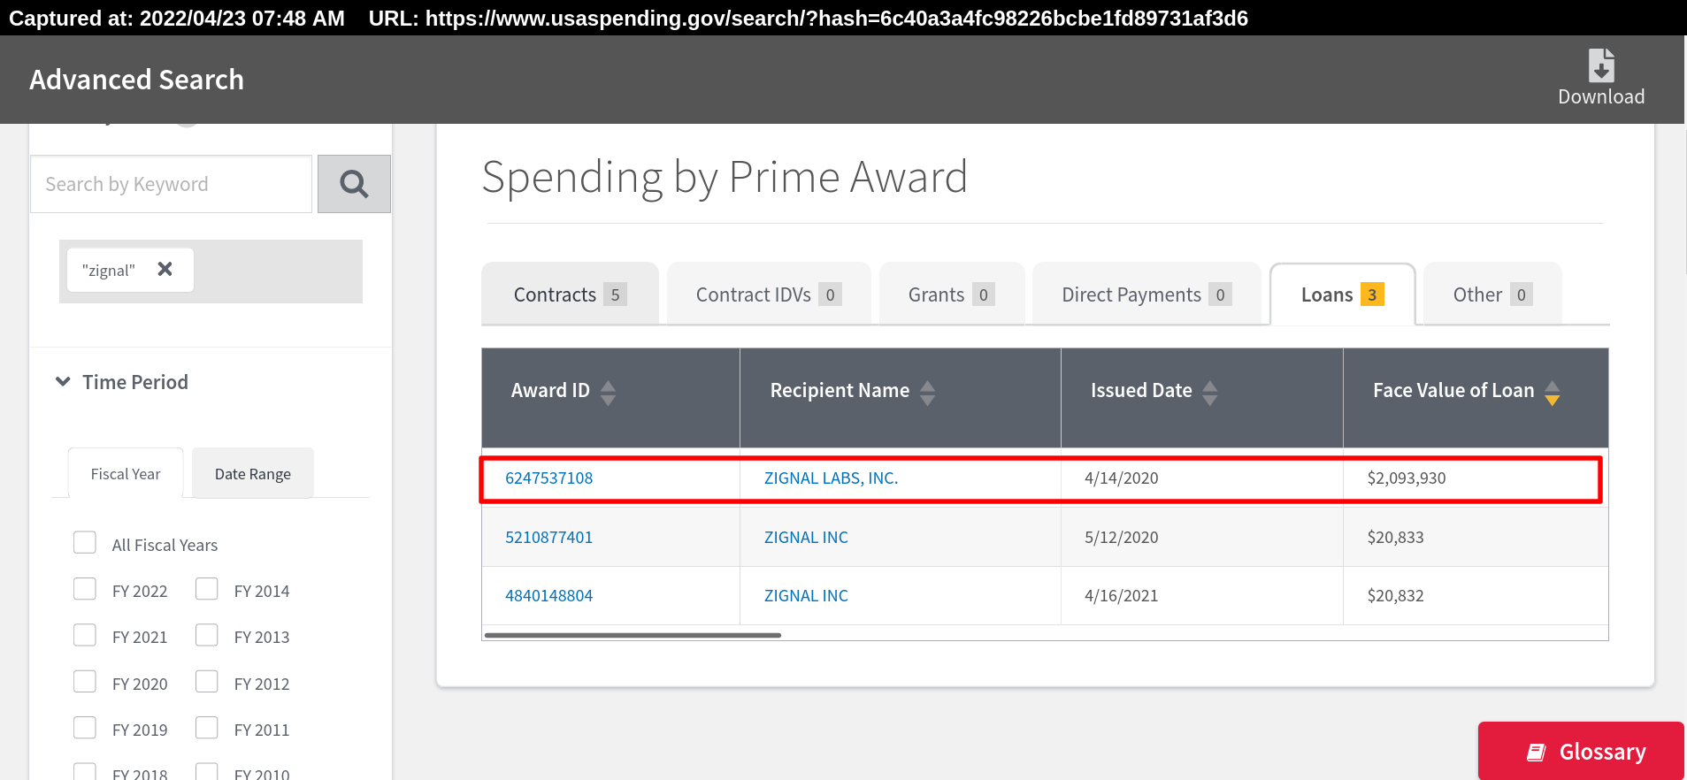This screenshot has height=780, width=1687.
Task: Open the Other tab
Action: pos(1492,294)
